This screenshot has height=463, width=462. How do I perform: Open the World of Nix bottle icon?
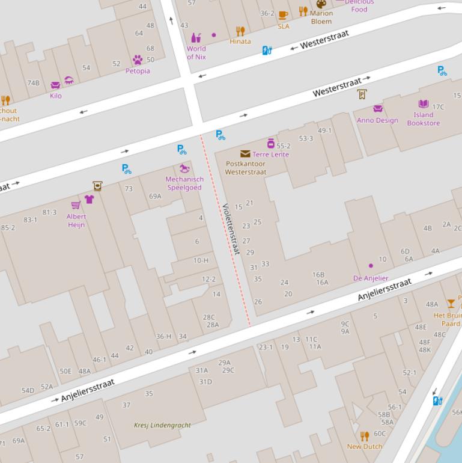coord(196,38)
